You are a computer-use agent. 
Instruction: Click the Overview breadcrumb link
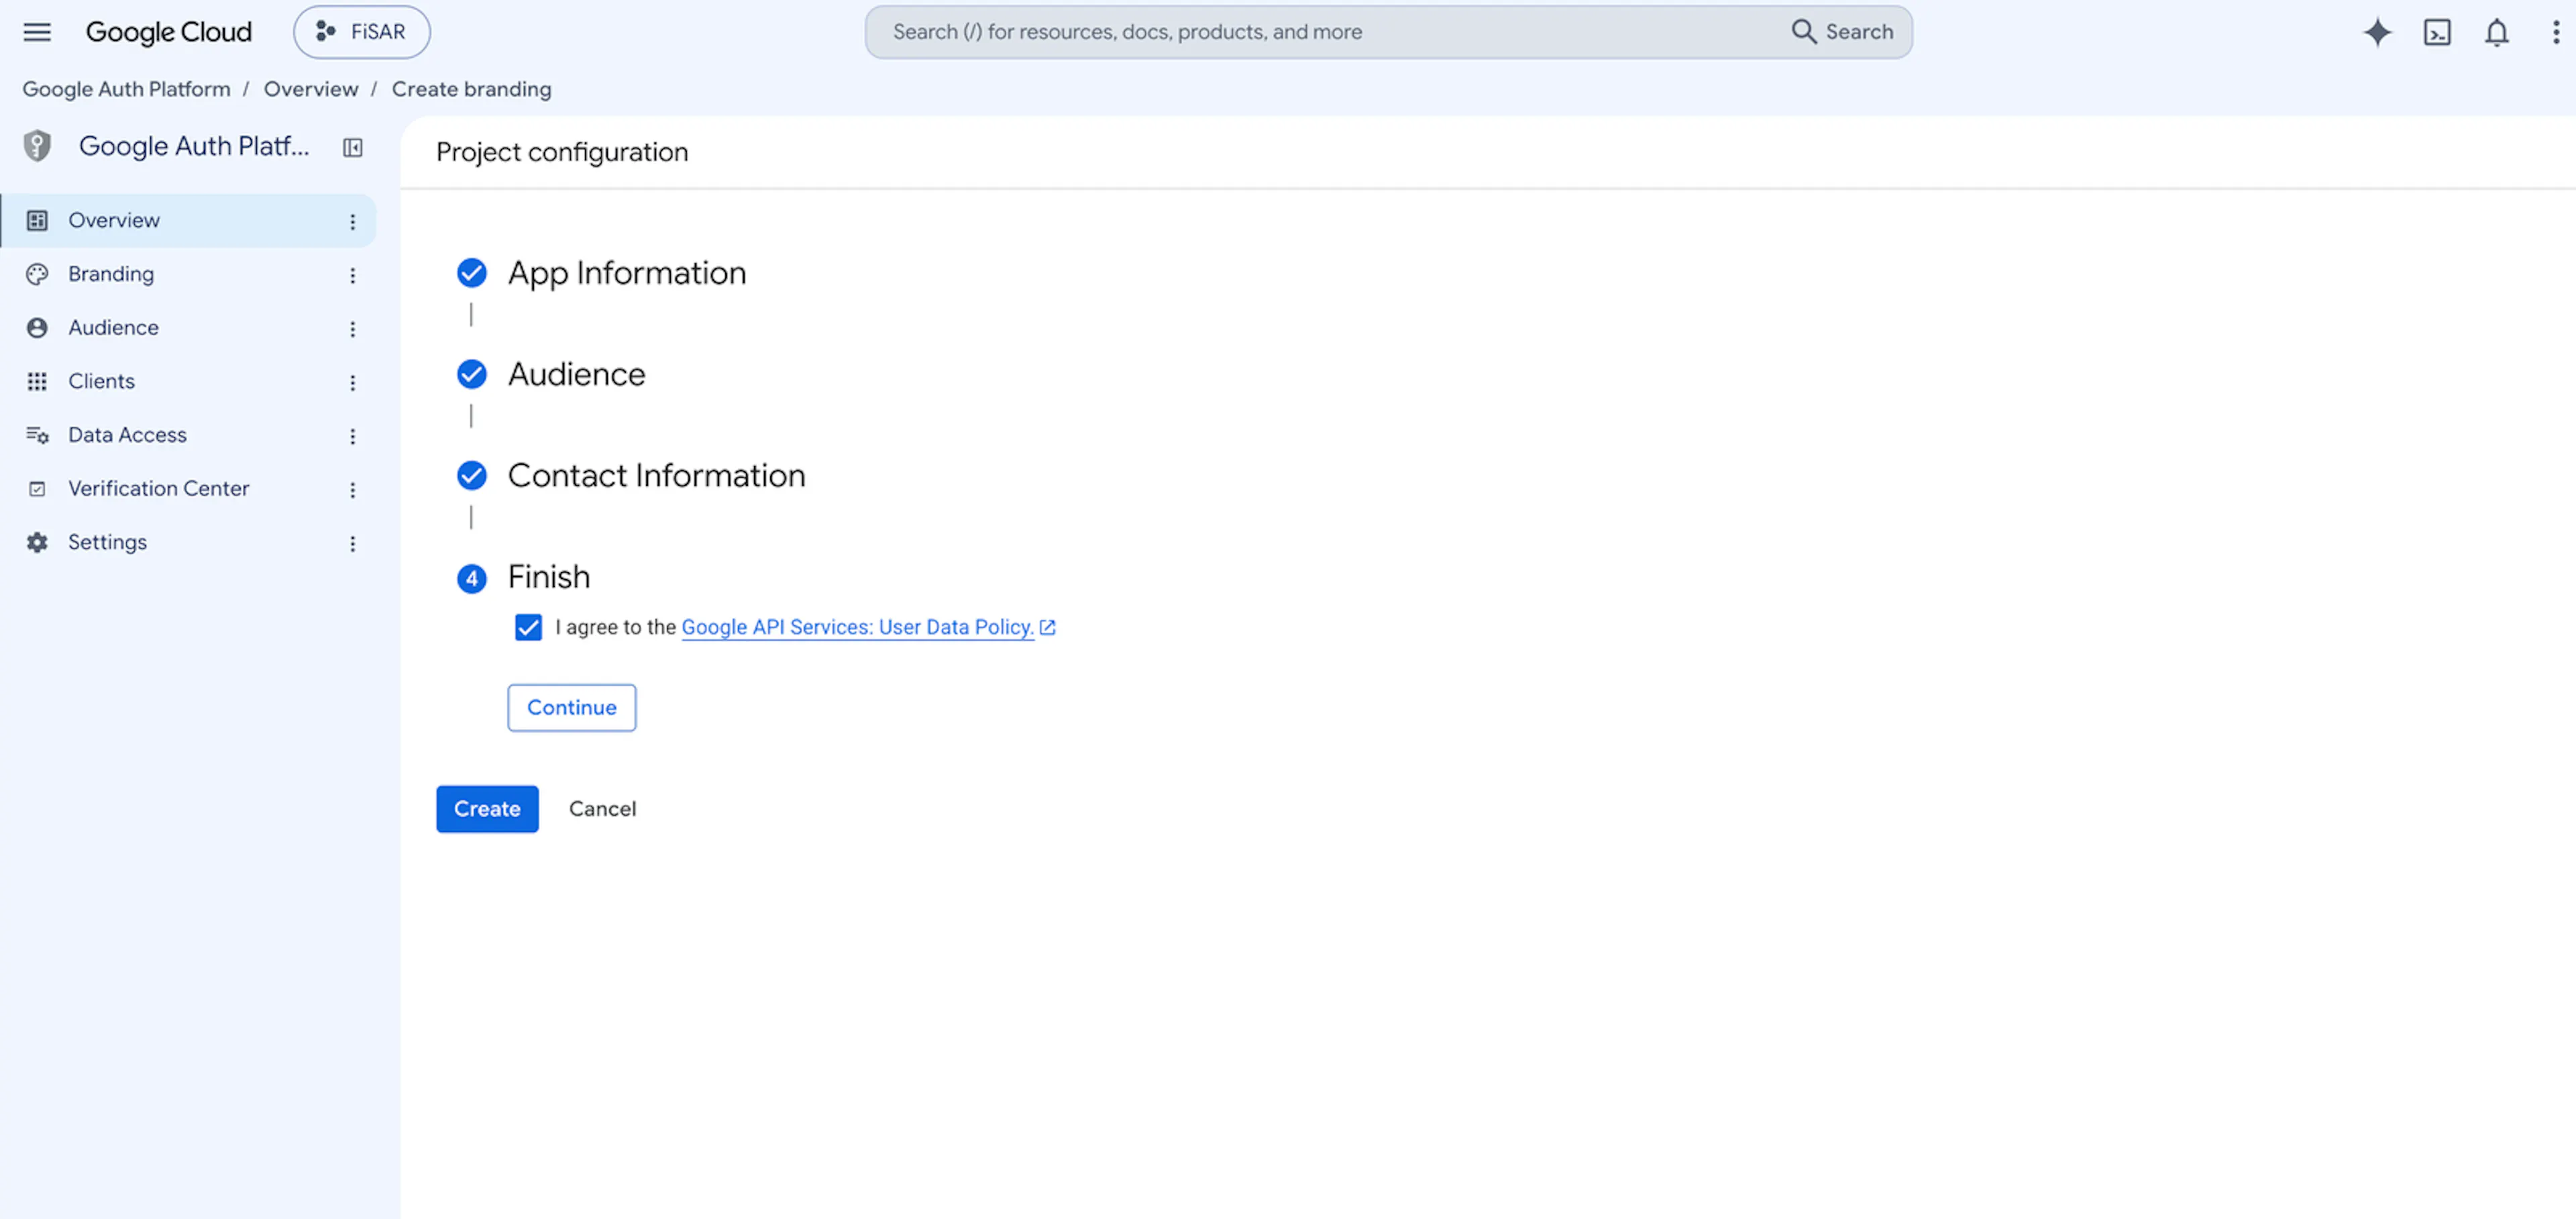311,89
